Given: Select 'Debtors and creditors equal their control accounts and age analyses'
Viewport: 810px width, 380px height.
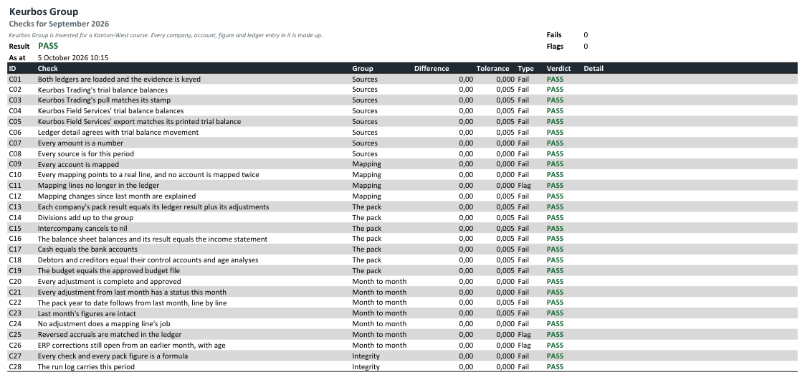Looking at the screenshot, I should pos(148,260).
